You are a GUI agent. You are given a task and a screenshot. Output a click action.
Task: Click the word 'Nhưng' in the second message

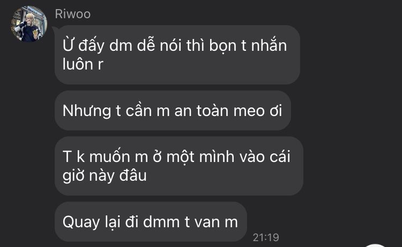pyautogui.click(x=87, y=111)
